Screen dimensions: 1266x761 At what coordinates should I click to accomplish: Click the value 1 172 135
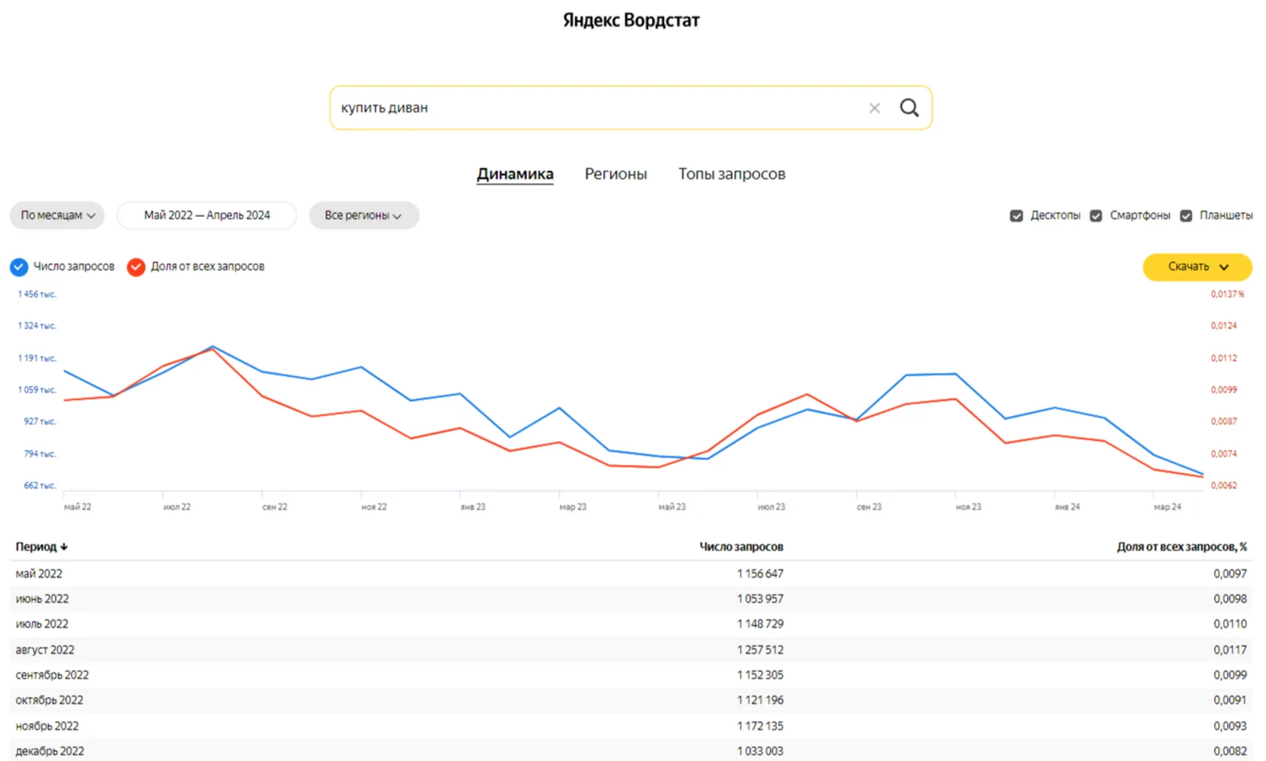click(x=760, y=726)
